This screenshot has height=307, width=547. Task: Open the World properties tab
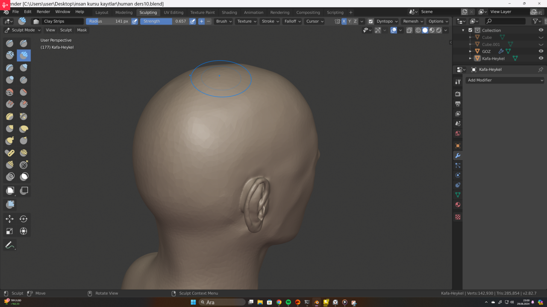[458, 133]
